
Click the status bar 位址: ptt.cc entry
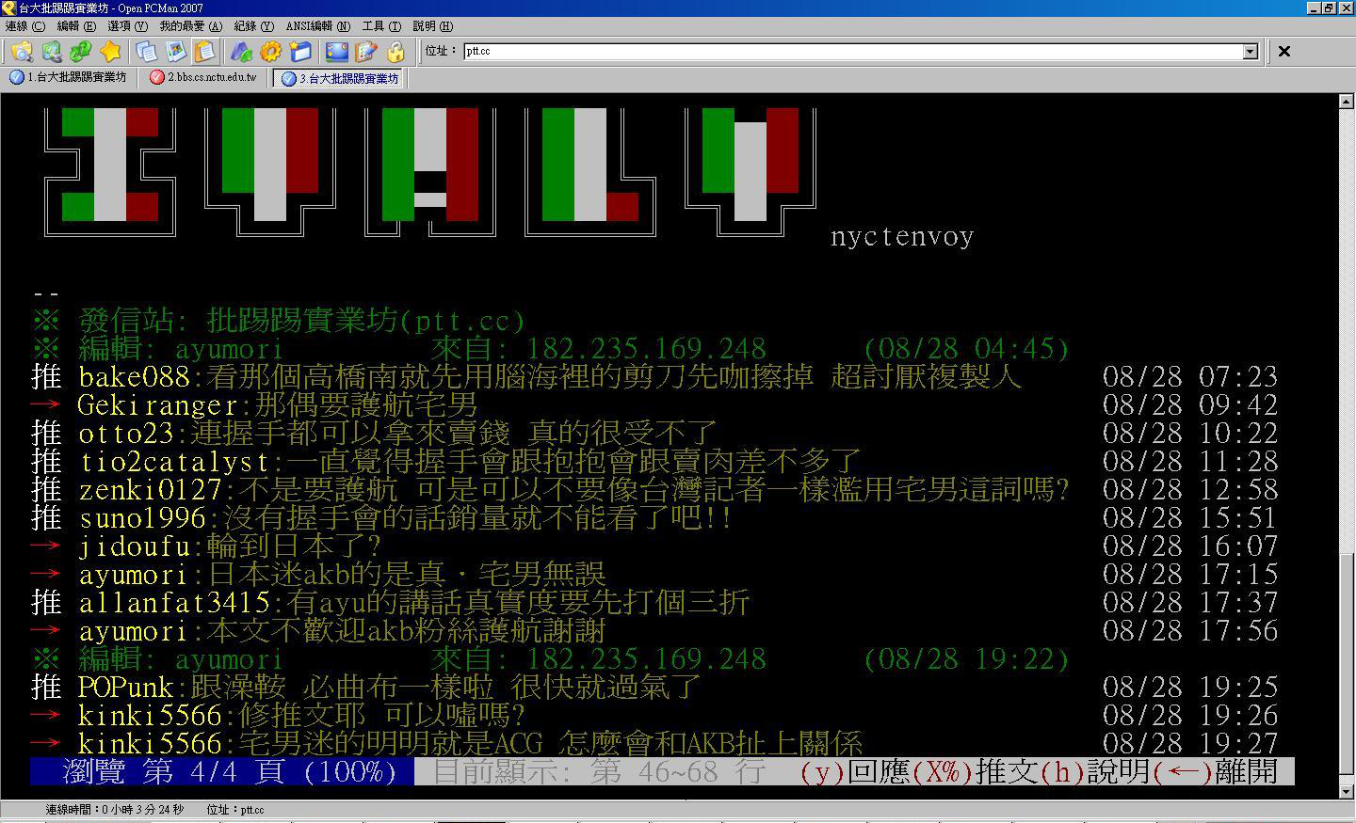tap(235, 810)
